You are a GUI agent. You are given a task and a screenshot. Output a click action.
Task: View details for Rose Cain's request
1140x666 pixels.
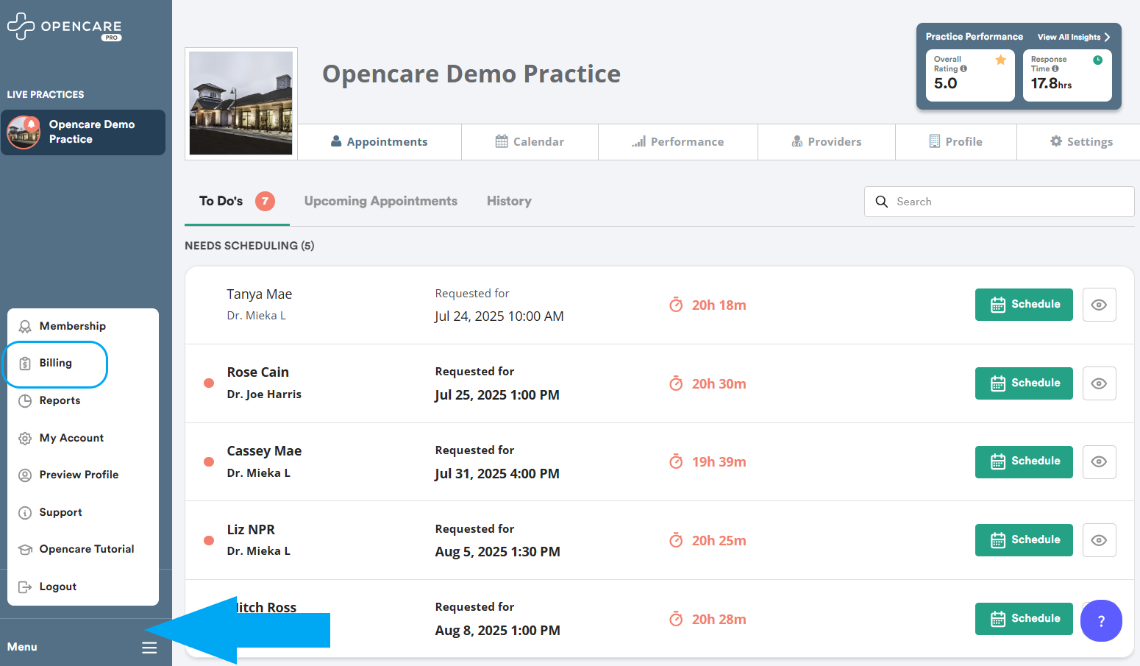point(1099,383)
